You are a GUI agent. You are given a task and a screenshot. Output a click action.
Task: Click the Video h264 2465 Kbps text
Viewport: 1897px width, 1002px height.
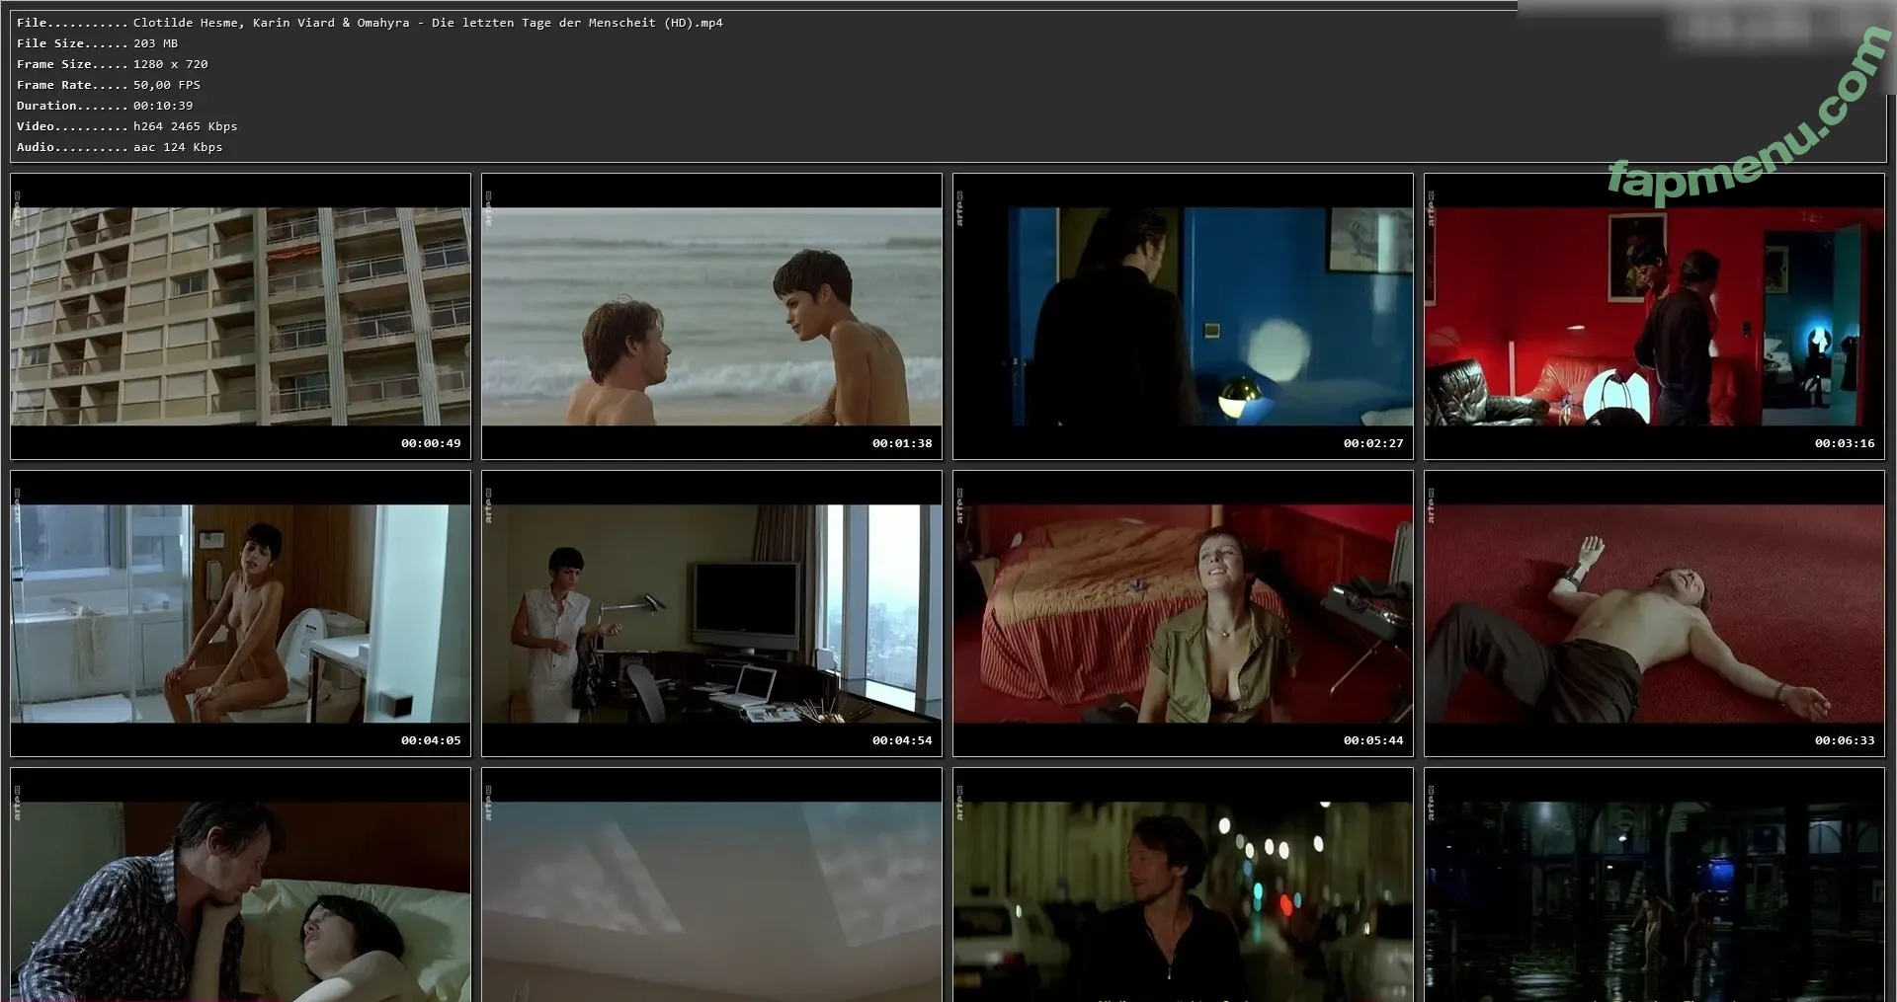[x=126, y=126]
